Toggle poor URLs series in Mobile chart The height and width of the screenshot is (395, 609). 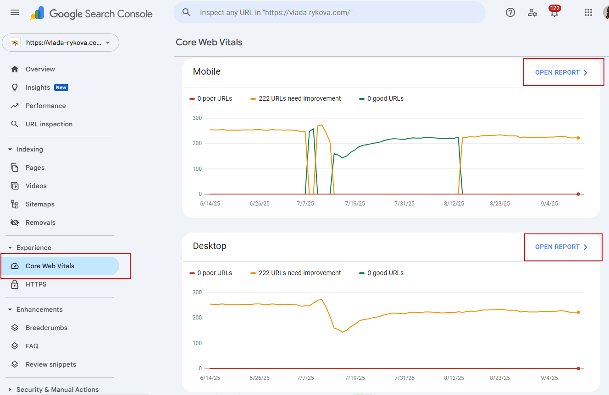pyautogui.click(x=211, y=98)
